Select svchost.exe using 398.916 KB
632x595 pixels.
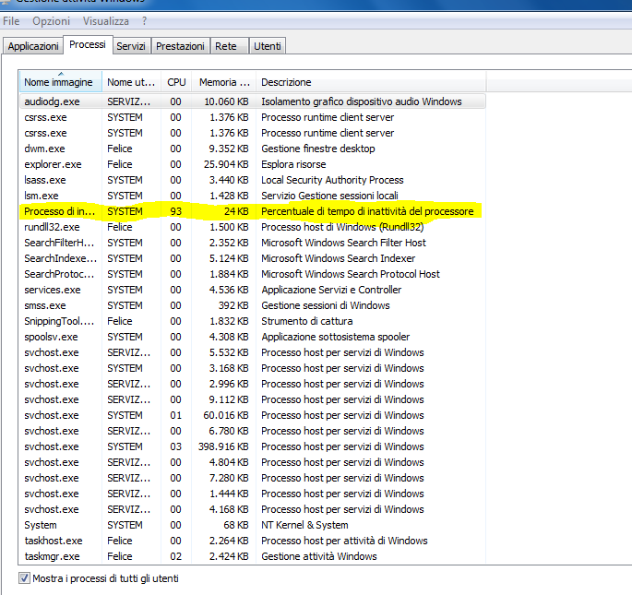click(252, 446)
